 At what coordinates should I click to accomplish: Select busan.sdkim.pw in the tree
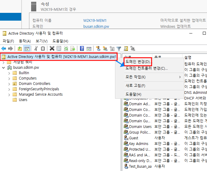26,68
